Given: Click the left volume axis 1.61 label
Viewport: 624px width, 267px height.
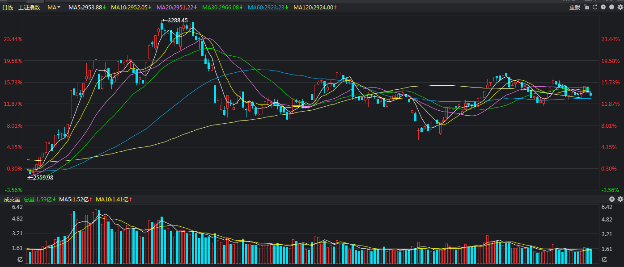Looking at the screenshot, I should point(17,249).
